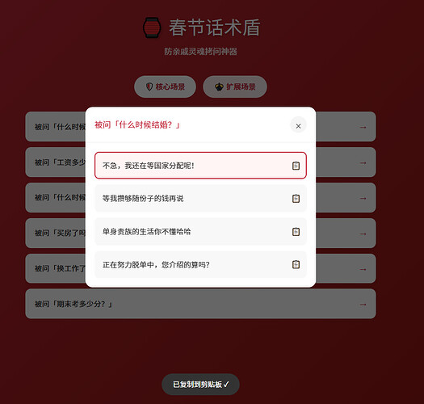The width and height of the screenshot is (424, 404).
Task: Open the 期末考多少分 question card
Action: pos(200,304)
